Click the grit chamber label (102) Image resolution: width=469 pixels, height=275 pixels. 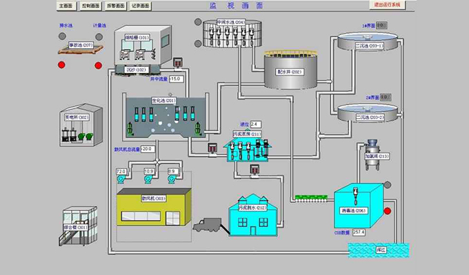137,70
